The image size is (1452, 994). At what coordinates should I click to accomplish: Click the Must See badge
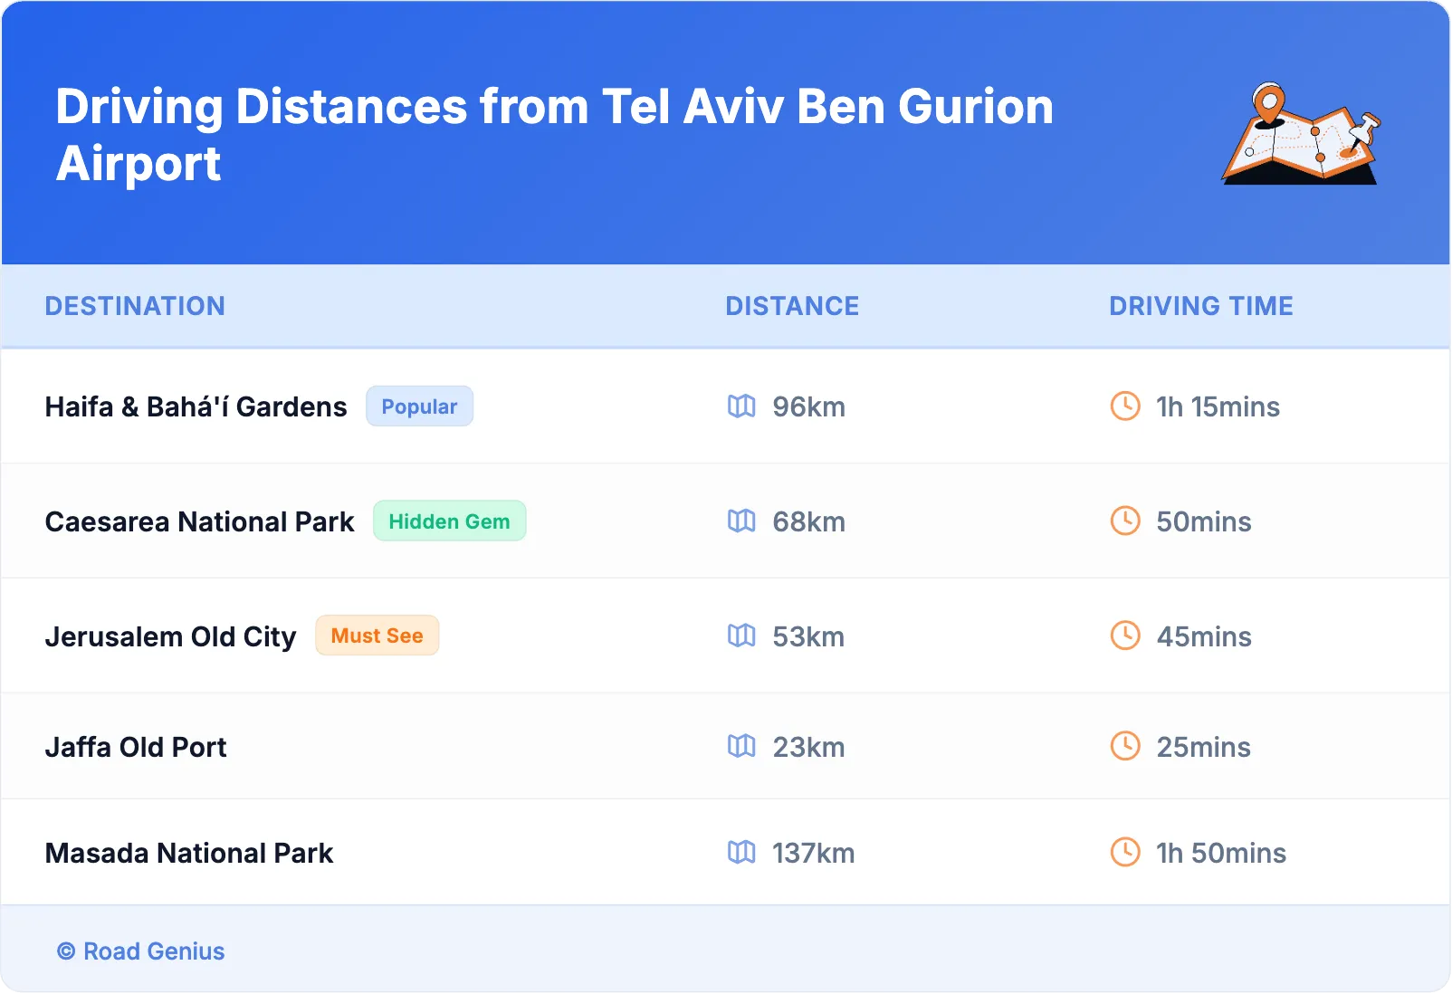377,636
